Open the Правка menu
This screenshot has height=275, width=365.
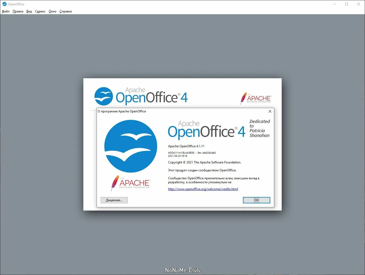pyautogui.click(x=18, y=11)
